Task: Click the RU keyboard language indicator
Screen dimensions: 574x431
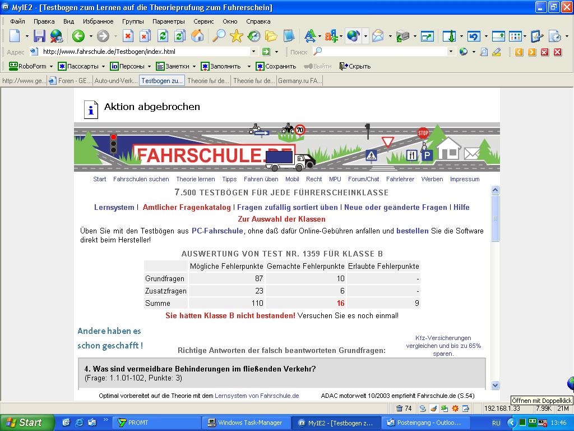Action: (496, 423)
